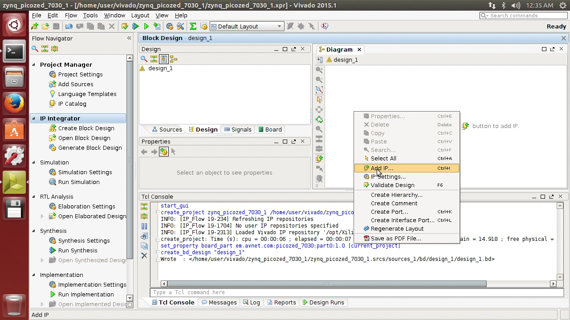Open the Ubuntu Terminal launcher icon
570x320 pixels.
click(x=14, y=52)
